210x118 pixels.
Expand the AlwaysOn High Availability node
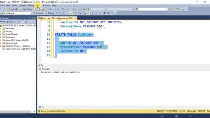tap(1, 40)
